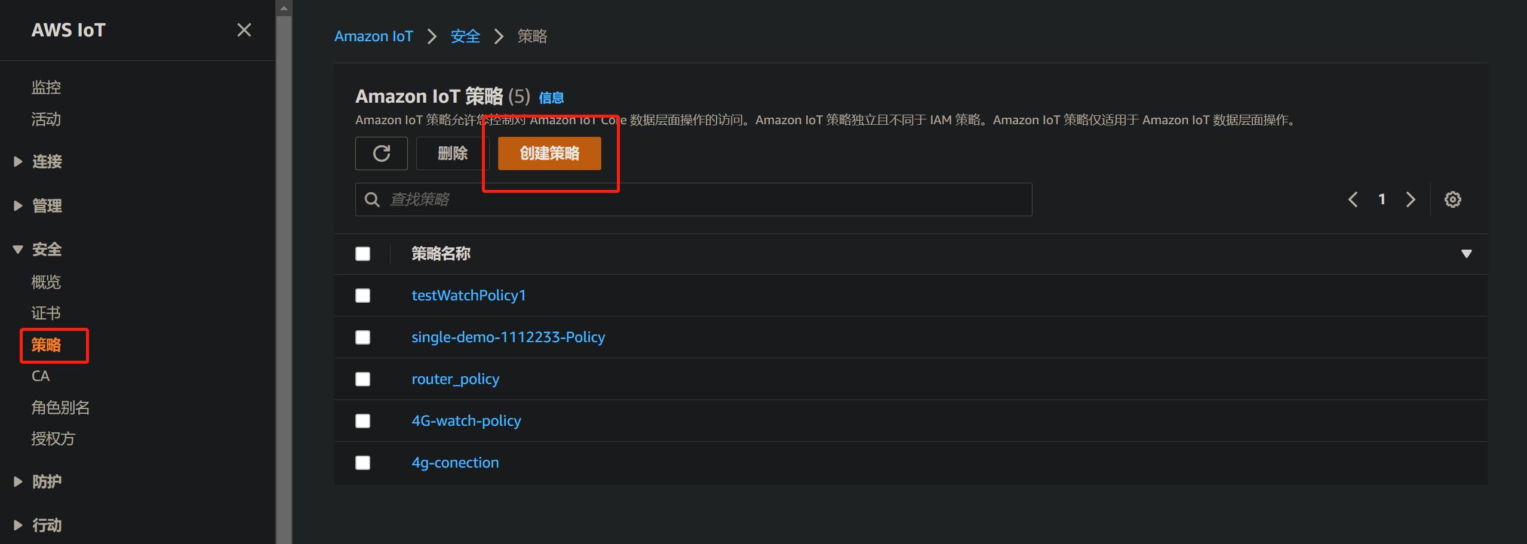The height and width of the screenshot is (544, 1527).
Task: Click the 策略名称 column header
Action: [x=441, y=254]
